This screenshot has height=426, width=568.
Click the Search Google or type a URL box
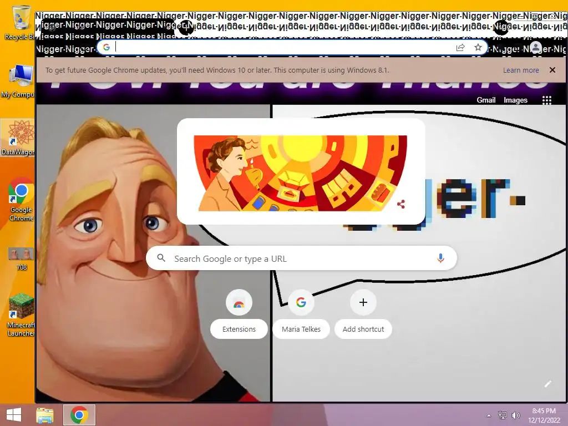click(x=301, y=258)
